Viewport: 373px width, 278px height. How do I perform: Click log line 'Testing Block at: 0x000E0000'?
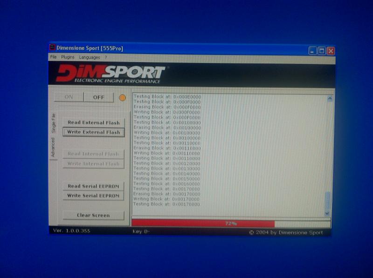pyautogui.click(x=167, y=97)
